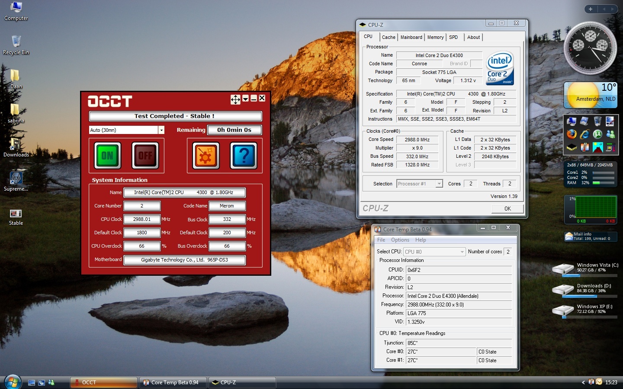Open Mail info gadget
This screenshot has height=389, width=623.
click(591, 236)
